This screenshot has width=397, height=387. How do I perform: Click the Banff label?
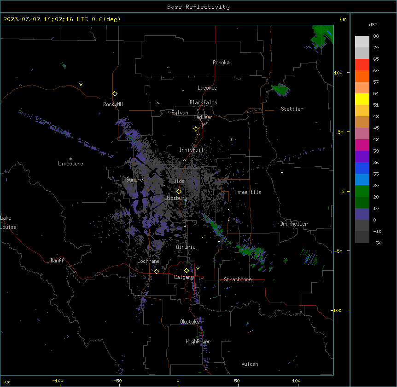(57, 261)
